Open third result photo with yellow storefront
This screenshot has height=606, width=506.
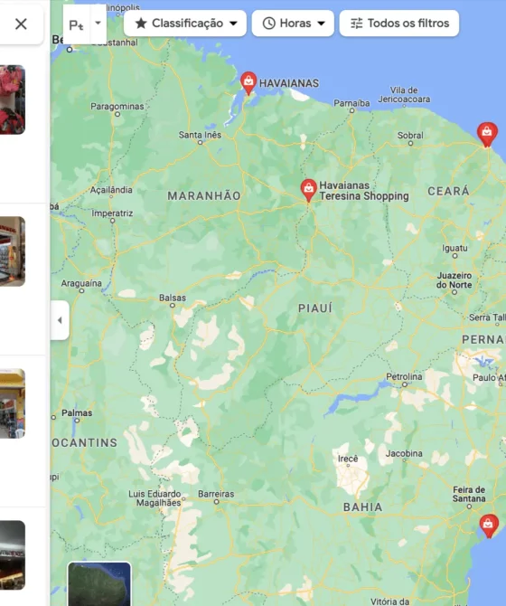13,403
